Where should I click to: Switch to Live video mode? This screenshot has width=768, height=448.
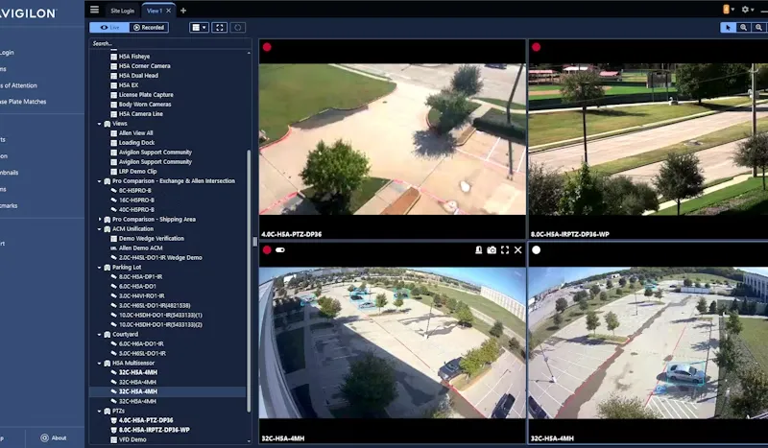coord(108,28)
